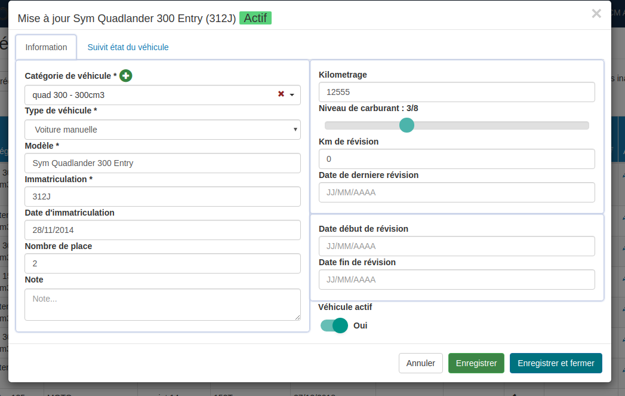Click the Km de révision input
The height and width of the screenshot is (396, 625).
pos(456,159)
